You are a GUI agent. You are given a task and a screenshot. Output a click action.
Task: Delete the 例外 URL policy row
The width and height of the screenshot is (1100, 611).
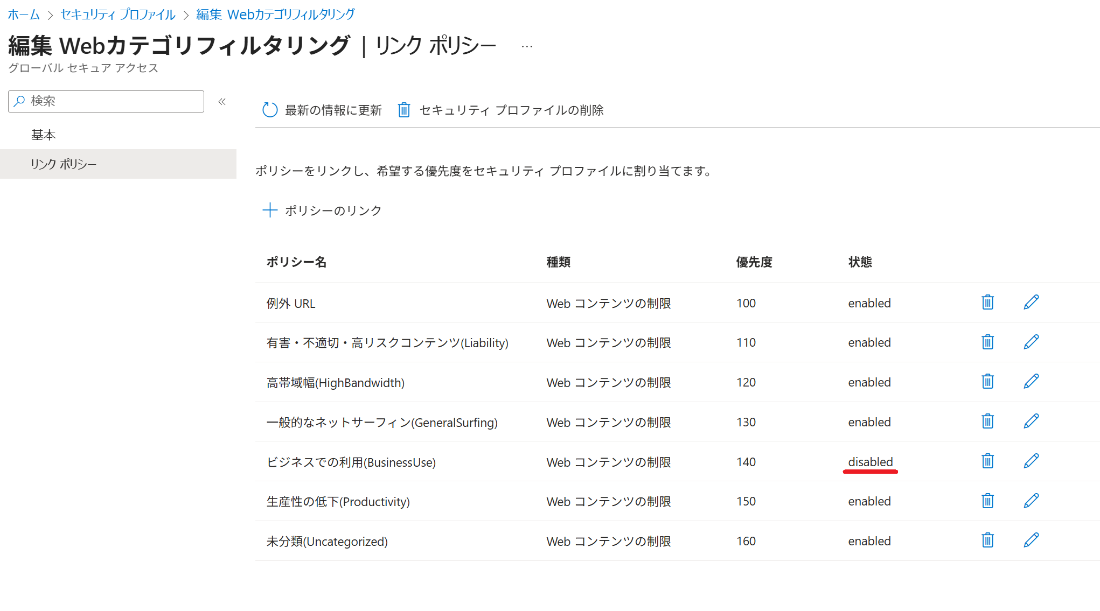987,303
